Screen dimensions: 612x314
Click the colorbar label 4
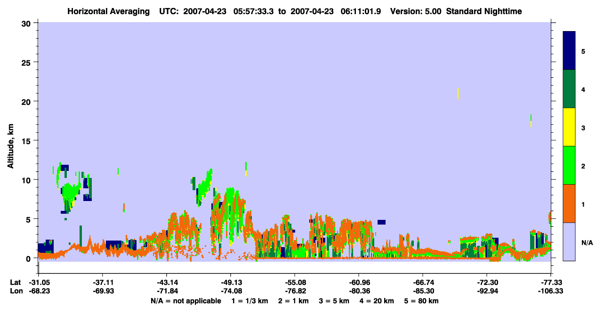pos(583,89)
